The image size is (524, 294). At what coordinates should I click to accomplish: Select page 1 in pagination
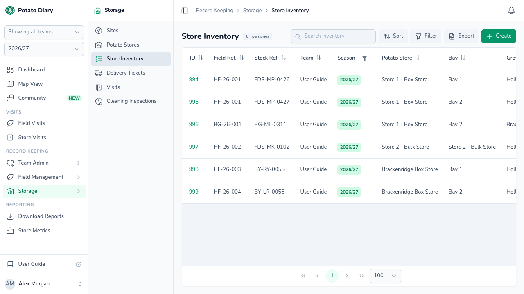point(332,276)
